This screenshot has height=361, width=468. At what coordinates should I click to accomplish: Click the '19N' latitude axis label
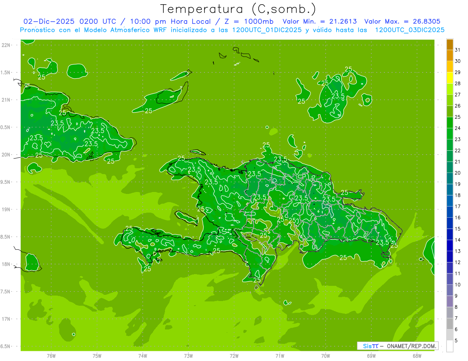click(x=6, y=210)
